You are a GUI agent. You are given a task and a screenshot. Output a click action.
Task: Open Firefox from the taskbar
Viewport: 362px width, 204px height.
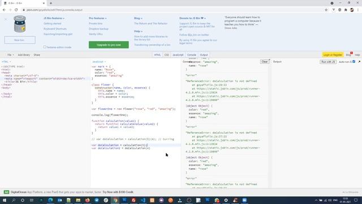[x=87, y=200]
